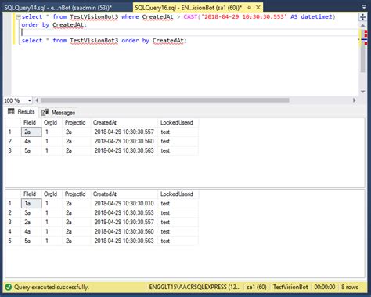
Task: Click the split editor window icon
Action: (x=362, y=17)
